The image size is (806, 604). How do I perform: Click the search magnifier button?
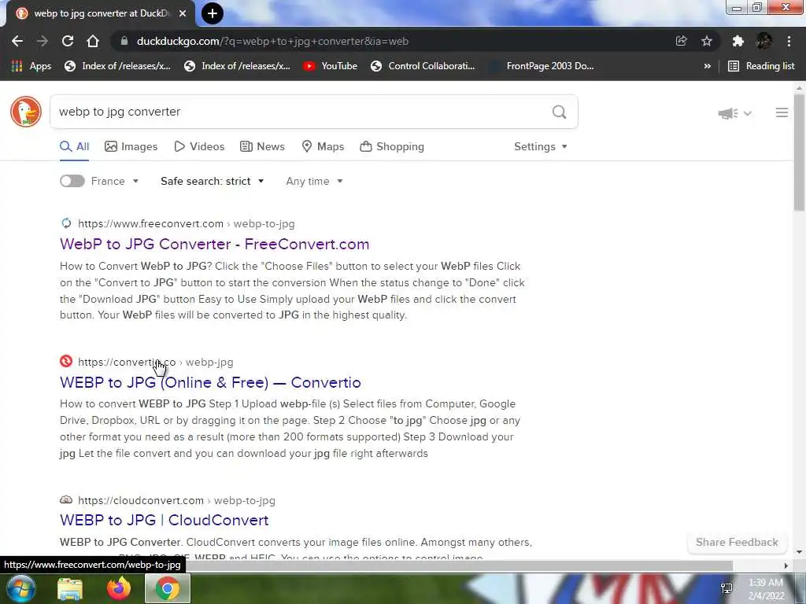click(x=560, y=112)
